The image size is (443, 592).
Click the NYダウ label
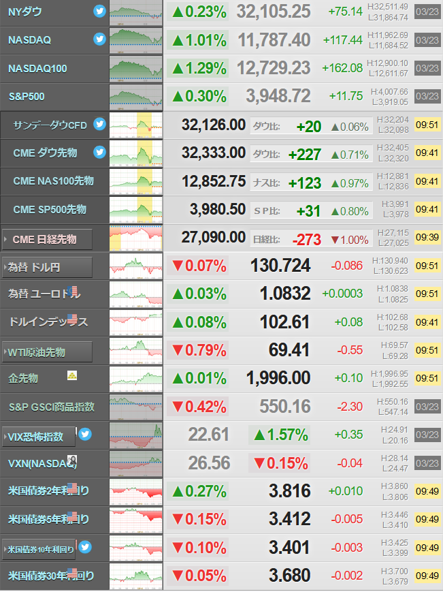point(25,12)
